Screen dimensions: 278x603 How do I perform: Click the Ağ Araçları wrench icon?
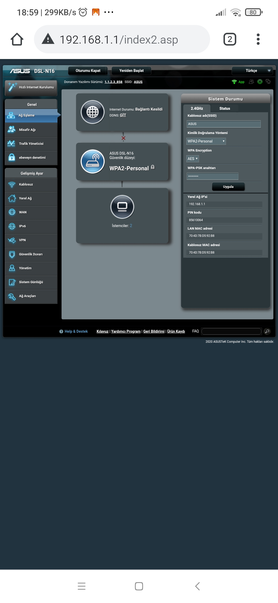pos(12,296)
